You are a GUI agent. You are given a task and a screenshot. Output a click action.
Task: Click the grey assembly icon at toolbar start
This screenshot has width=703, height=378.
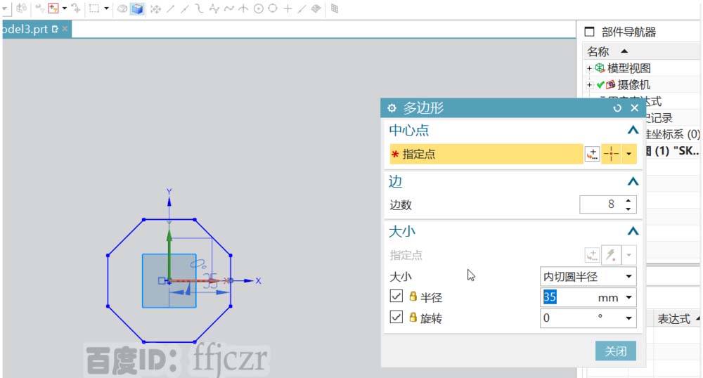point(22,8)
